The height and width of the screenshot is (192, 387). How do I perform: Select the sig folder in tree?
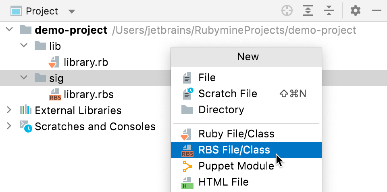point(56,78)
